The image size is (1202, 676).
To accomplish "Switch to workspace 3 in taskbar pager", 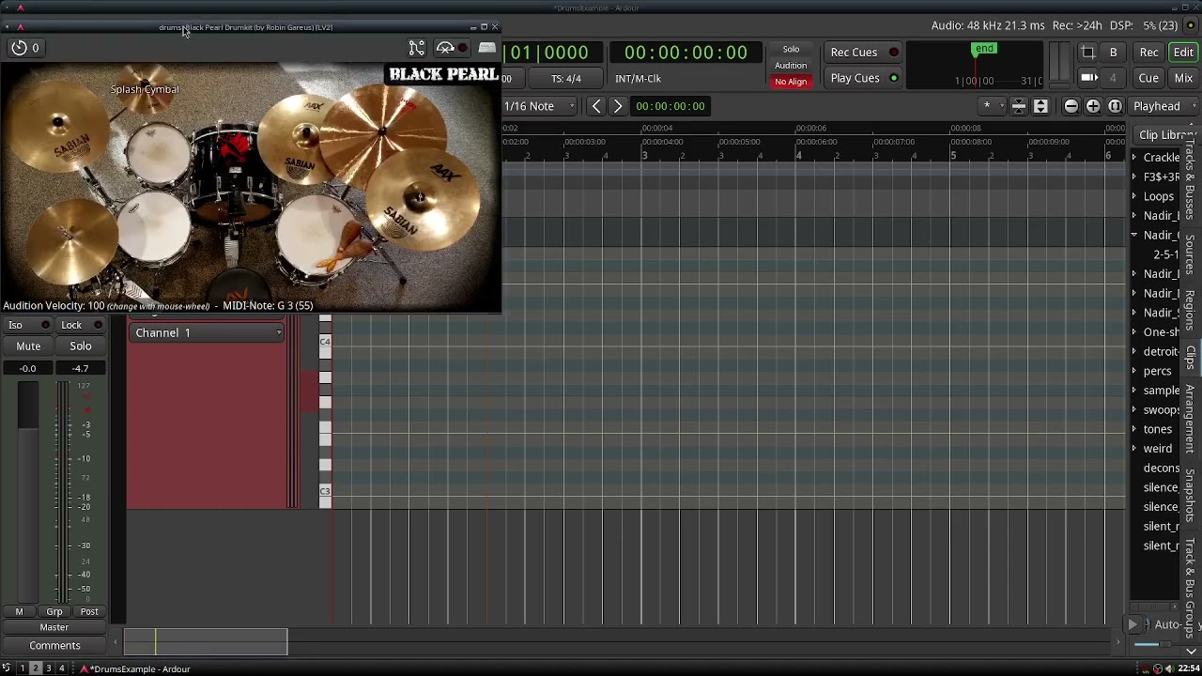I will pyautogui.click(x=49, y=668).
